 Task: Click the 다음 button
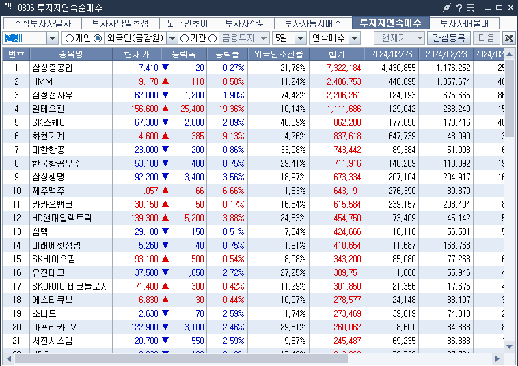coord(487,38)
